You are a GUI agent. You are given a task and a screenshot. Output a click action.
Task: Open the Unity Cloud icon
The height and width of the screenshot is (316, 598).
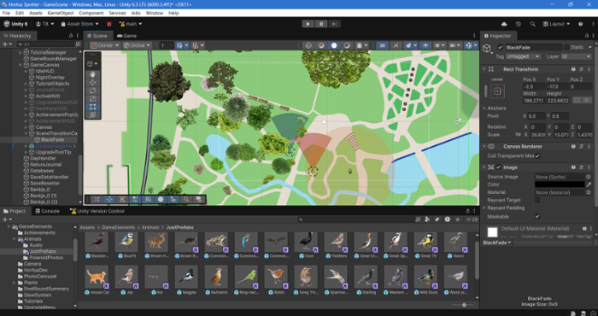504,24
